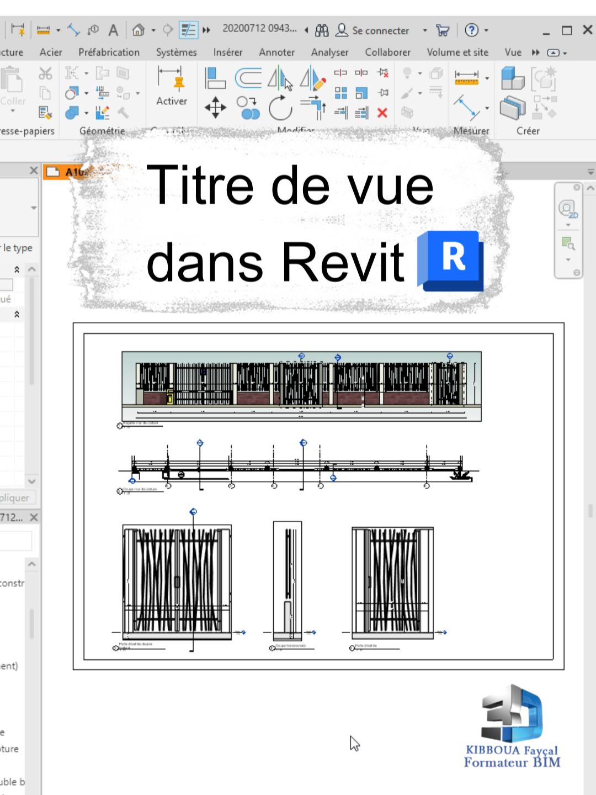The height and width of the screenshot is (795, 596).
Task: Click Zoom in Region on navigation bar
Action: click(x=568, y=243)
